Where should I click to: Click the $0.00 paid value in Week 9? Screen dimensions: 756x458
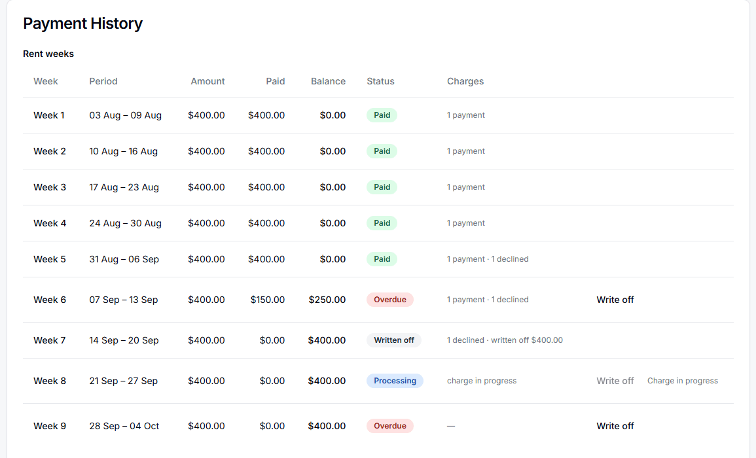pyautogui.click(x=272, y=426)
